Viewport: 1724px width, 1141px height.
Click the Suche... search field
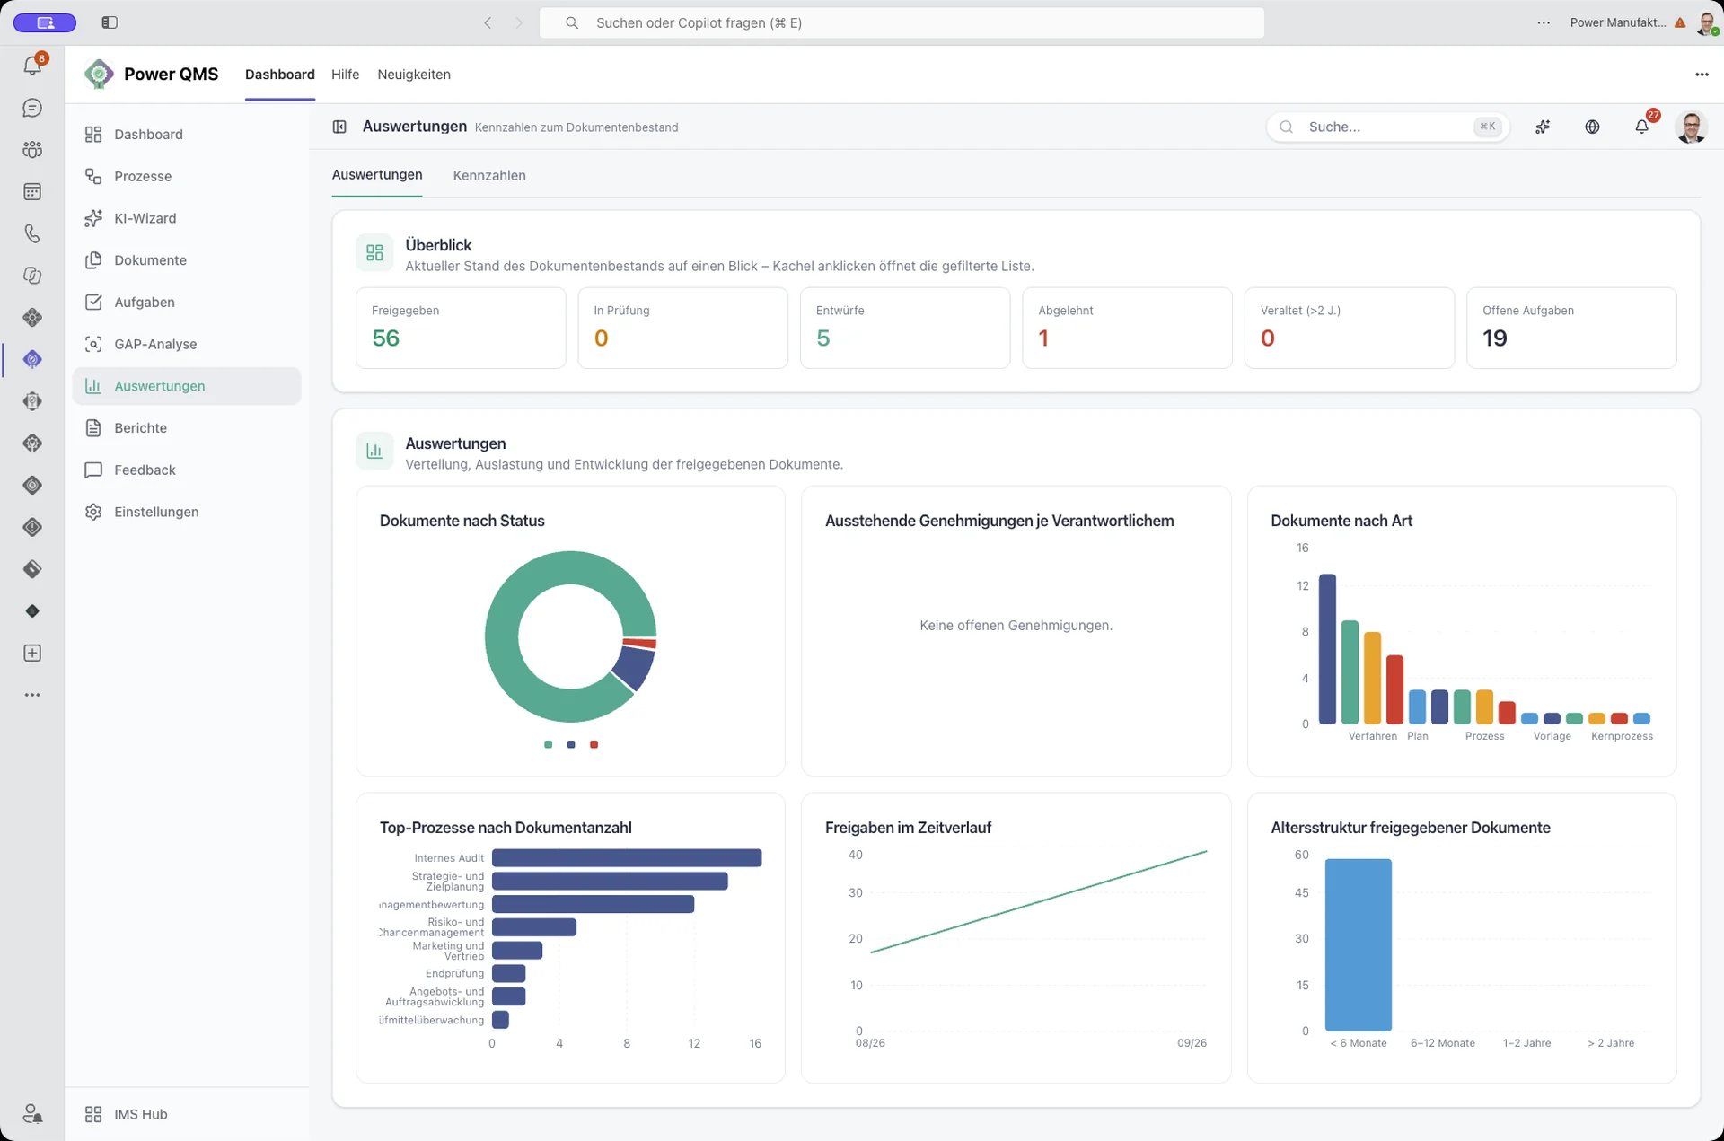1388,127
